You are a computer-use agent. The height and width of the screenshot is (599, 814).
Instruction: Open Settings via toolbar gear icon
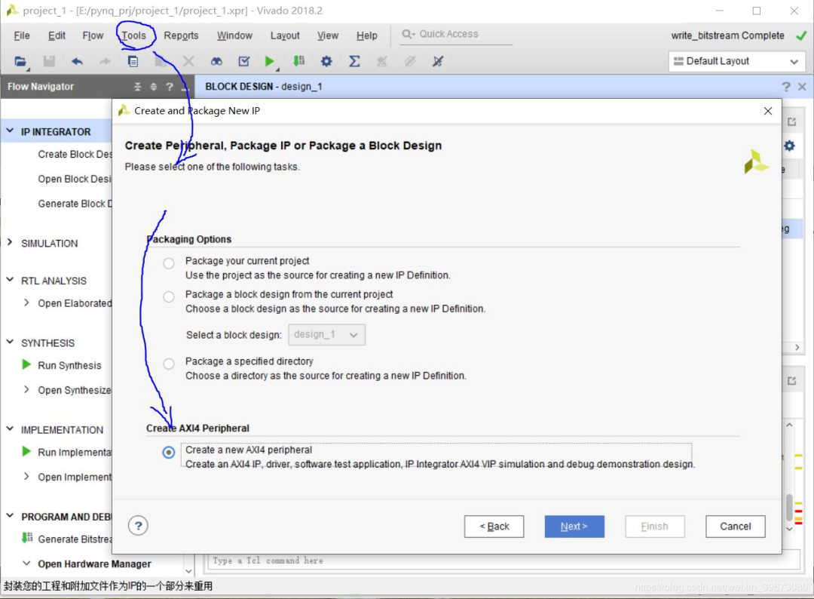326,61
